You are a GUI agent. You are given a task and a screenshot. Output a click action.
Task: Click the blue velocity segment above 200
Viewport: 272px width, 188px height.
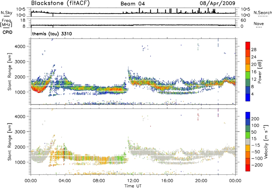tap(248, 115)
